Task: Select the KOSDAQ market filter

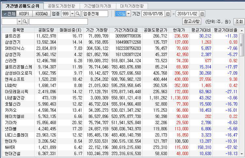Action: (41, 14)
